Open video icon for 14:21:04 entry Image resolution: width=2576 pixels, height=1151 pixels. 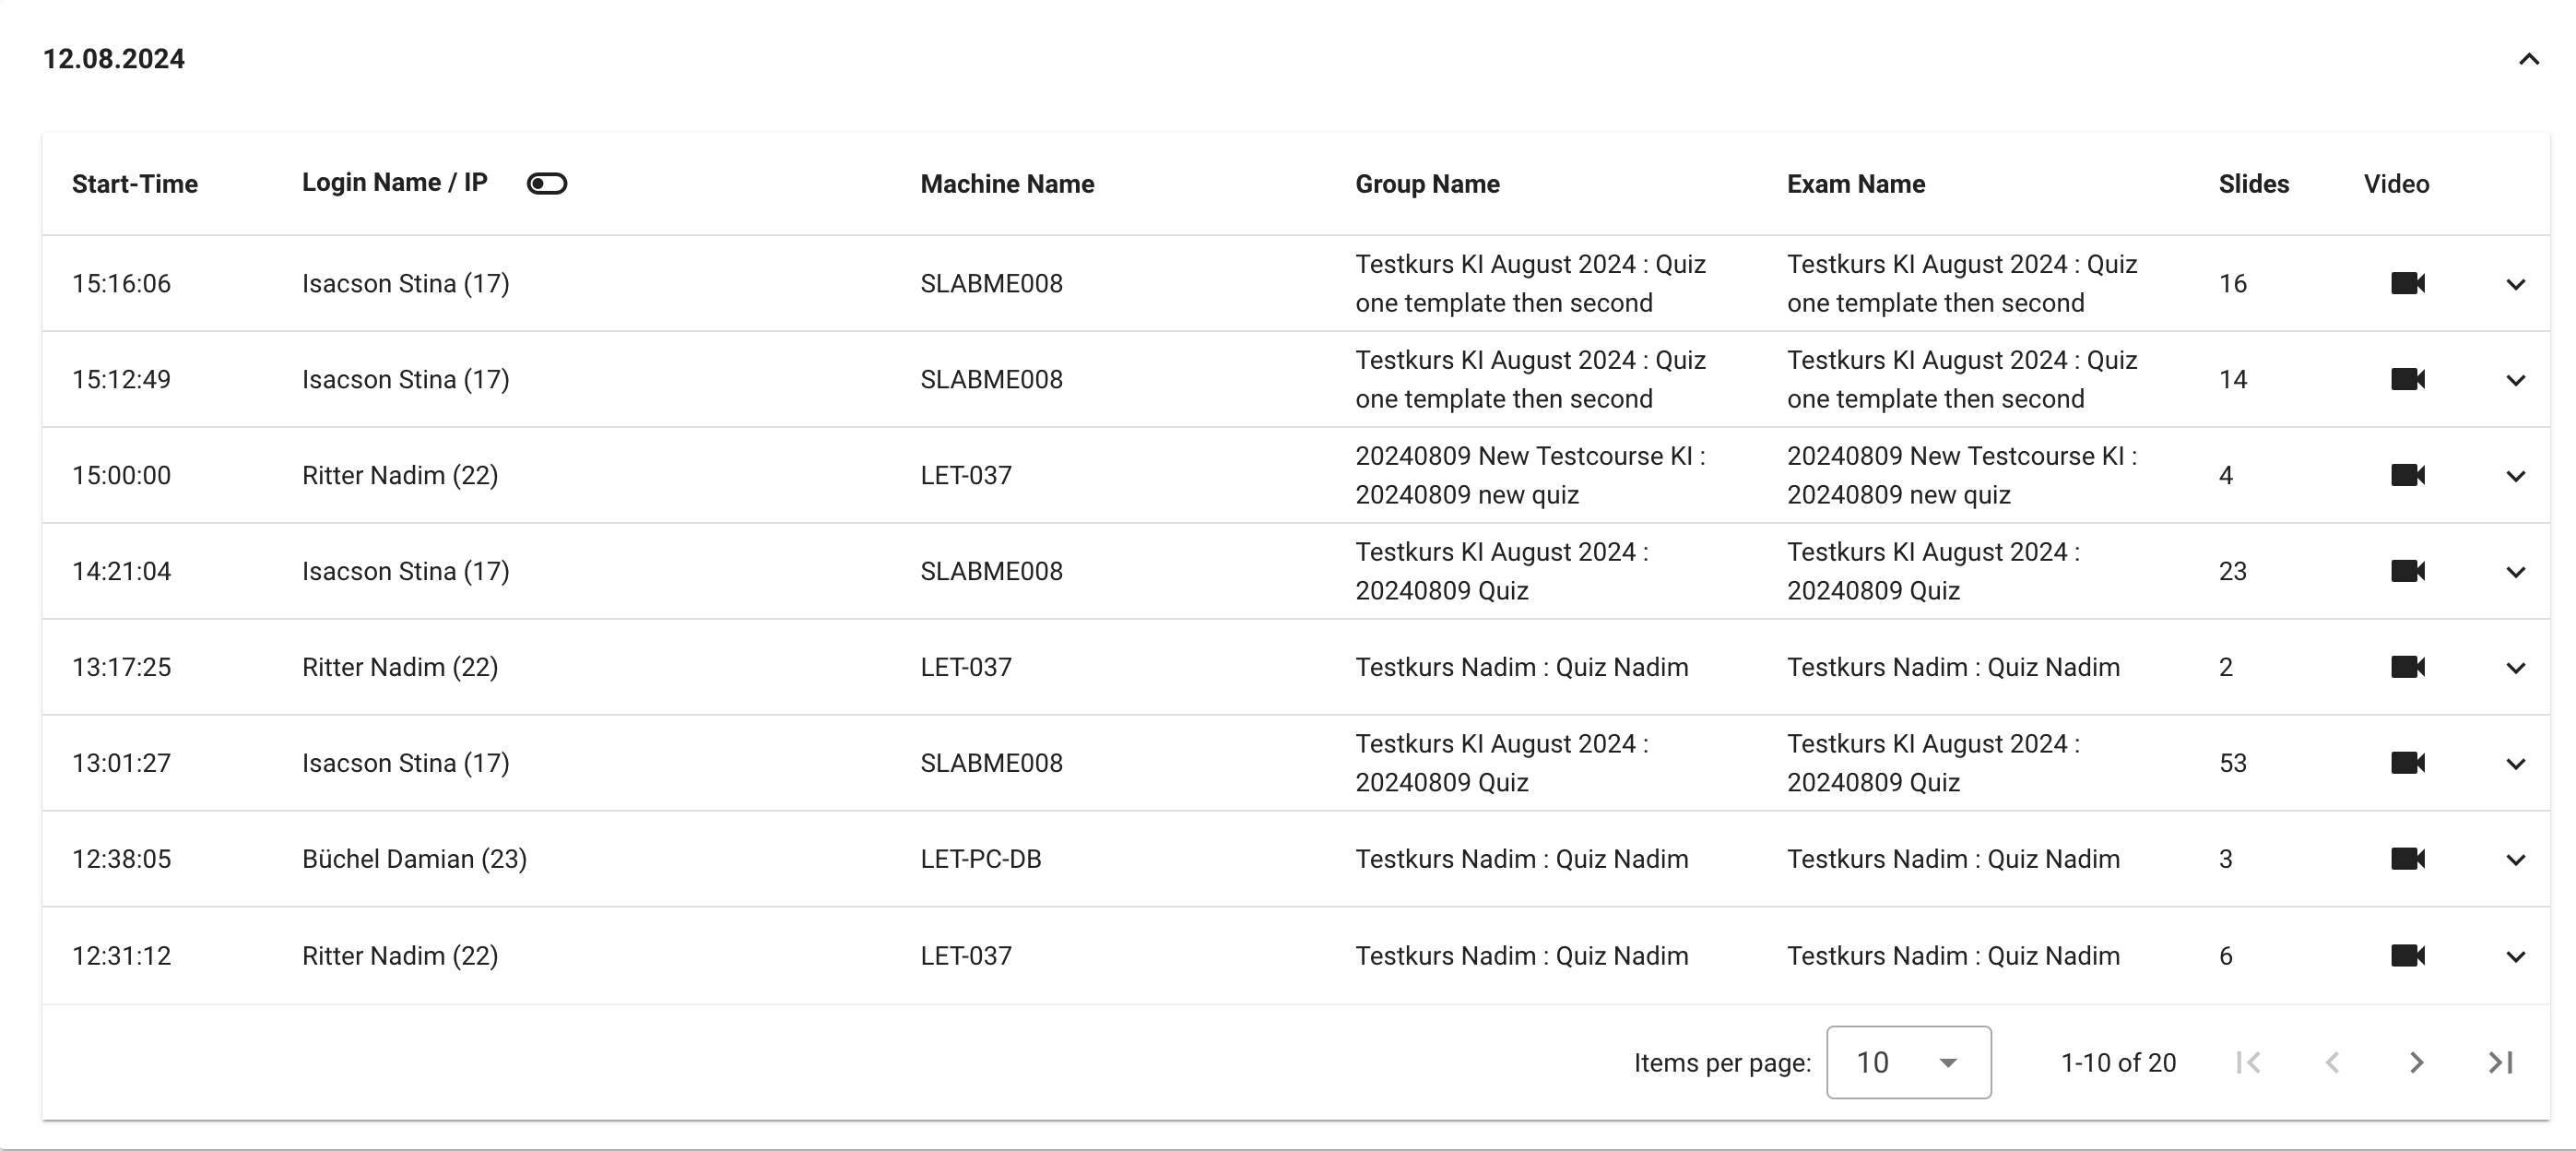pyautogui.click(x=2407, y=571)
